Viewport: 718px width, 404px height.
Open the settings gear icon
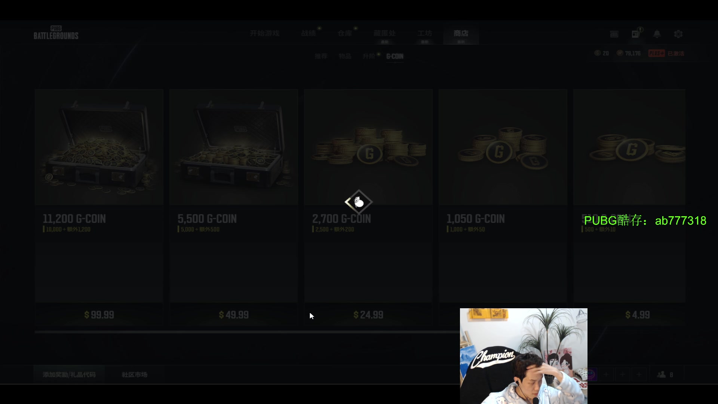point(678,34)
